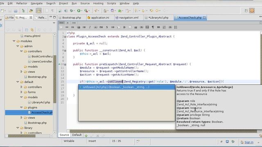Insert H2 heading from editor toolbar
Screen dimensions: 262x147
click(x=84, y=27)
